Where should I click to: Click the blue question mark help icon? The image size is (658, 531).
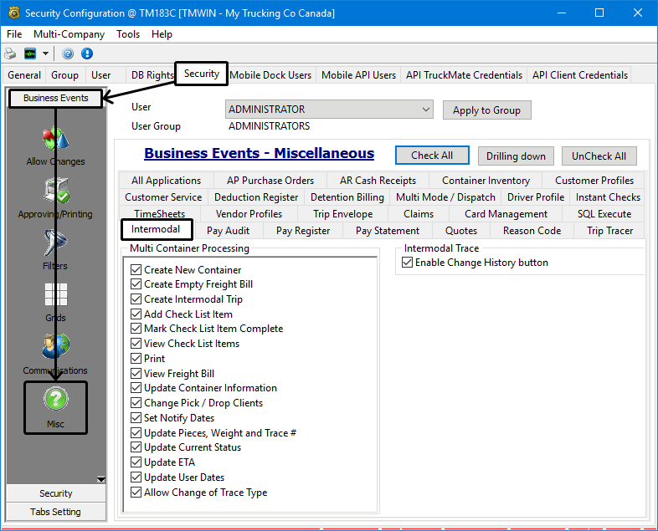68,54
